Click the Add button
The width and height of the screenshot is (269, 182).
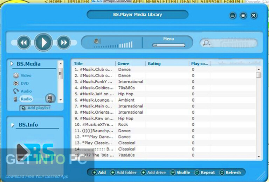[99, 173]
